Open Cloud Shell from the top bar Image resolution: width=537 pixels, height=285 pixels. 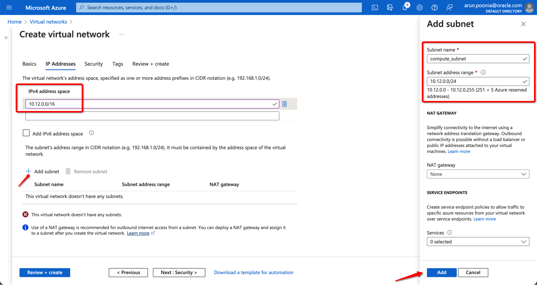[375, 7]
